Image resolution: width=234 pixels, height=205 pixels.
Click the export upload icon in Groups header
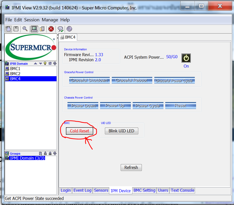click(x=50, y=153)
